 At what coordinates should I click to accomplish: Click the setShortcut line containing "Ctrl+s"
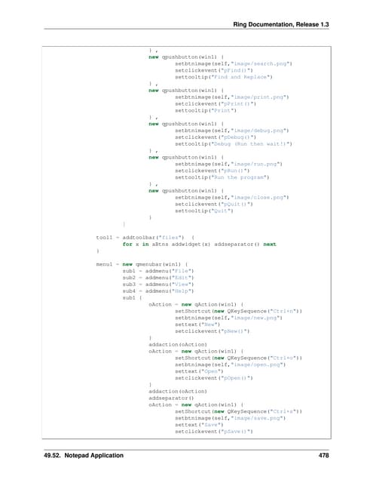238,411
